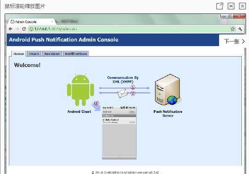This screenshot has width=249, height=174.
Task: Click the phone screenshot thumbnail
Action: click(119, 132)
